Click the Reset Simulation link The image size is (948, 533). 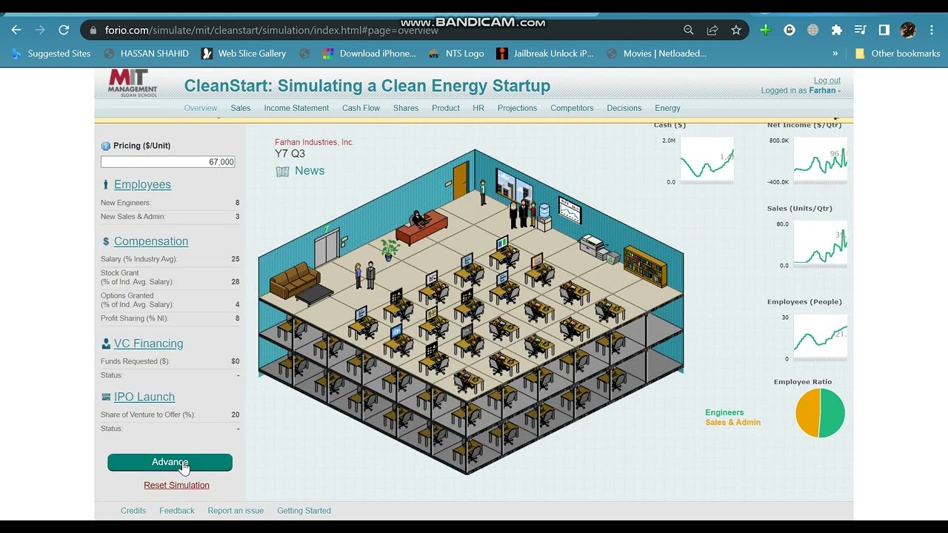tap(176, 485)
